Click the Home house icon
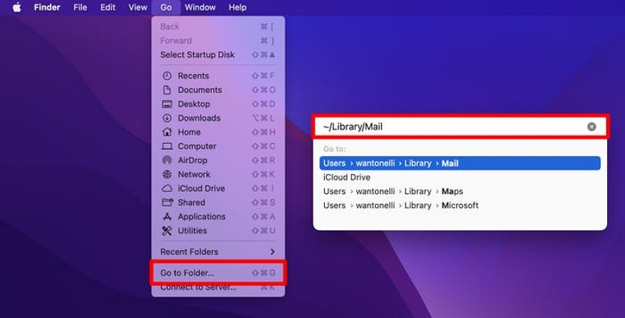 click(x=167, y=132)
